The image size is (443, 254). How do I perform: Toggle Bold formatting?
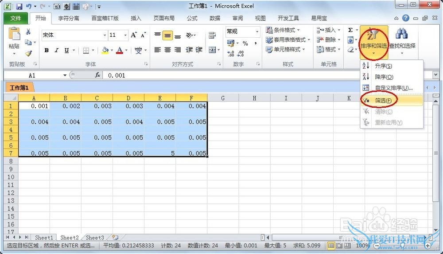coord(47,51)
